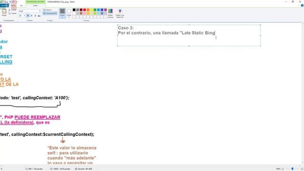Pick the indigo color swatch
304x171 pixels.
[102, 9]
